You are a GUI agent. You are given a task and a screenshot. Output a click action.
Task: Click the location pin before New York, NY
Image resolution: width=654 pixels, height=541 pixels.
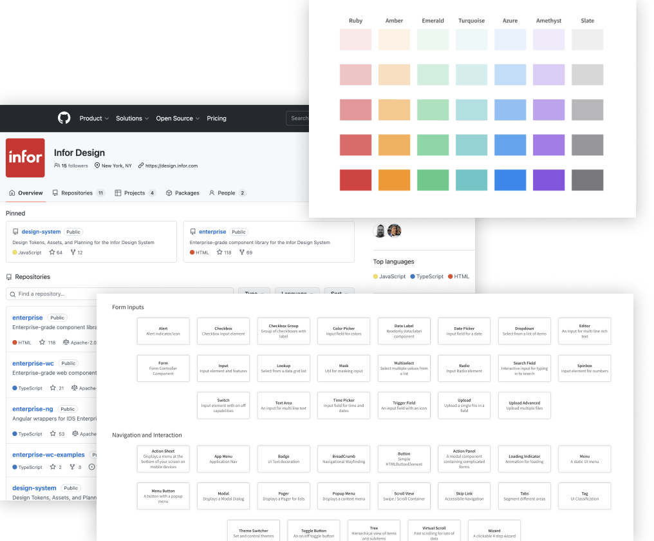97,166
